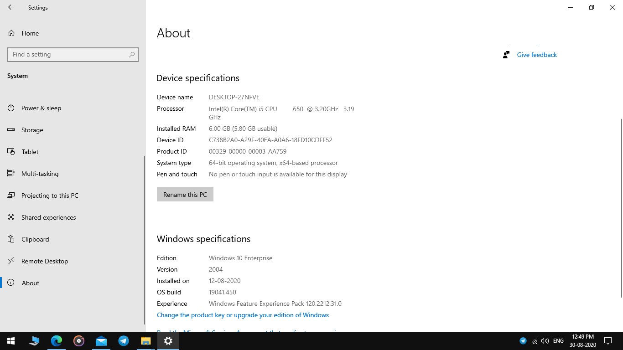
Task: Open the Wi-Fi network tray icon
Action: 535,341
